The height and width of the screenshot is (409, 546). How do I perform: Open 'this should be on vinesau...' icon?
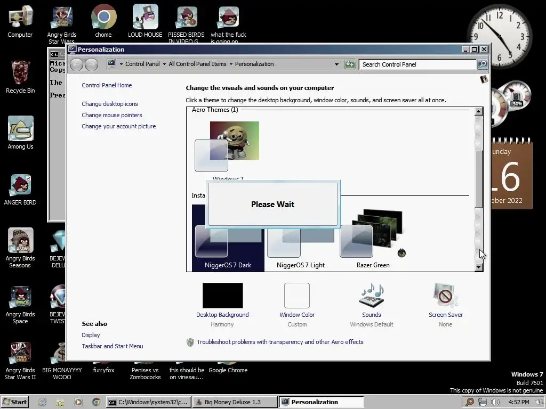[x=187, y=372]
